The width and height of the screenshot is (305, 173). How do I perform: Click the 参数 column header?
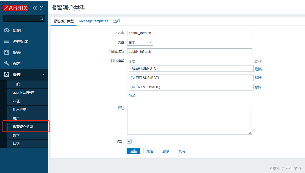(132, 61)
